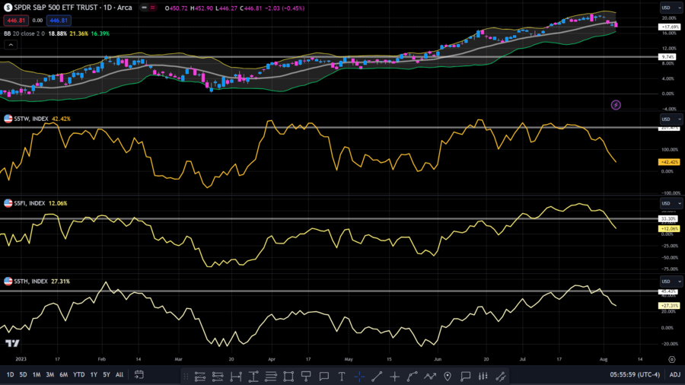Open USD currency dropdown on S5FI pane
The image size is (685, 385).
coord(671,203)
